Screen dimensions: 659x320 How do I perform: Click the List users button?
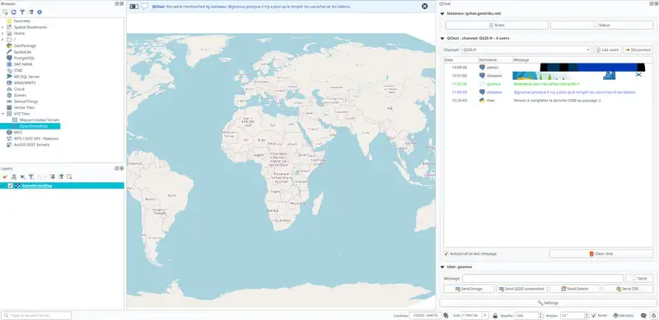point(608,49)
